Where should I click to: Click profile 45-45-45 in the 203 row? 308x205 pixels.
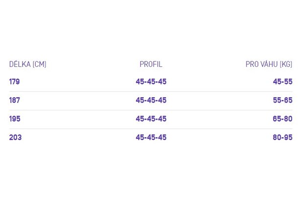coord(151,137)
